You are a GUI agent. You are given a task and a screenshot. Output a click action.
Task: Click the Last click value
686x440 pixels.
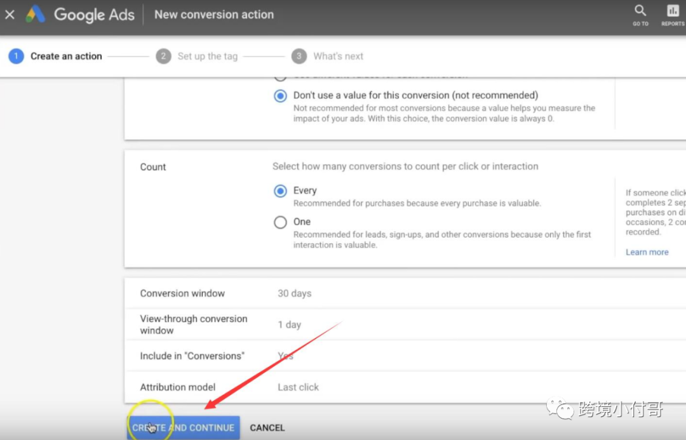point(298,387)
